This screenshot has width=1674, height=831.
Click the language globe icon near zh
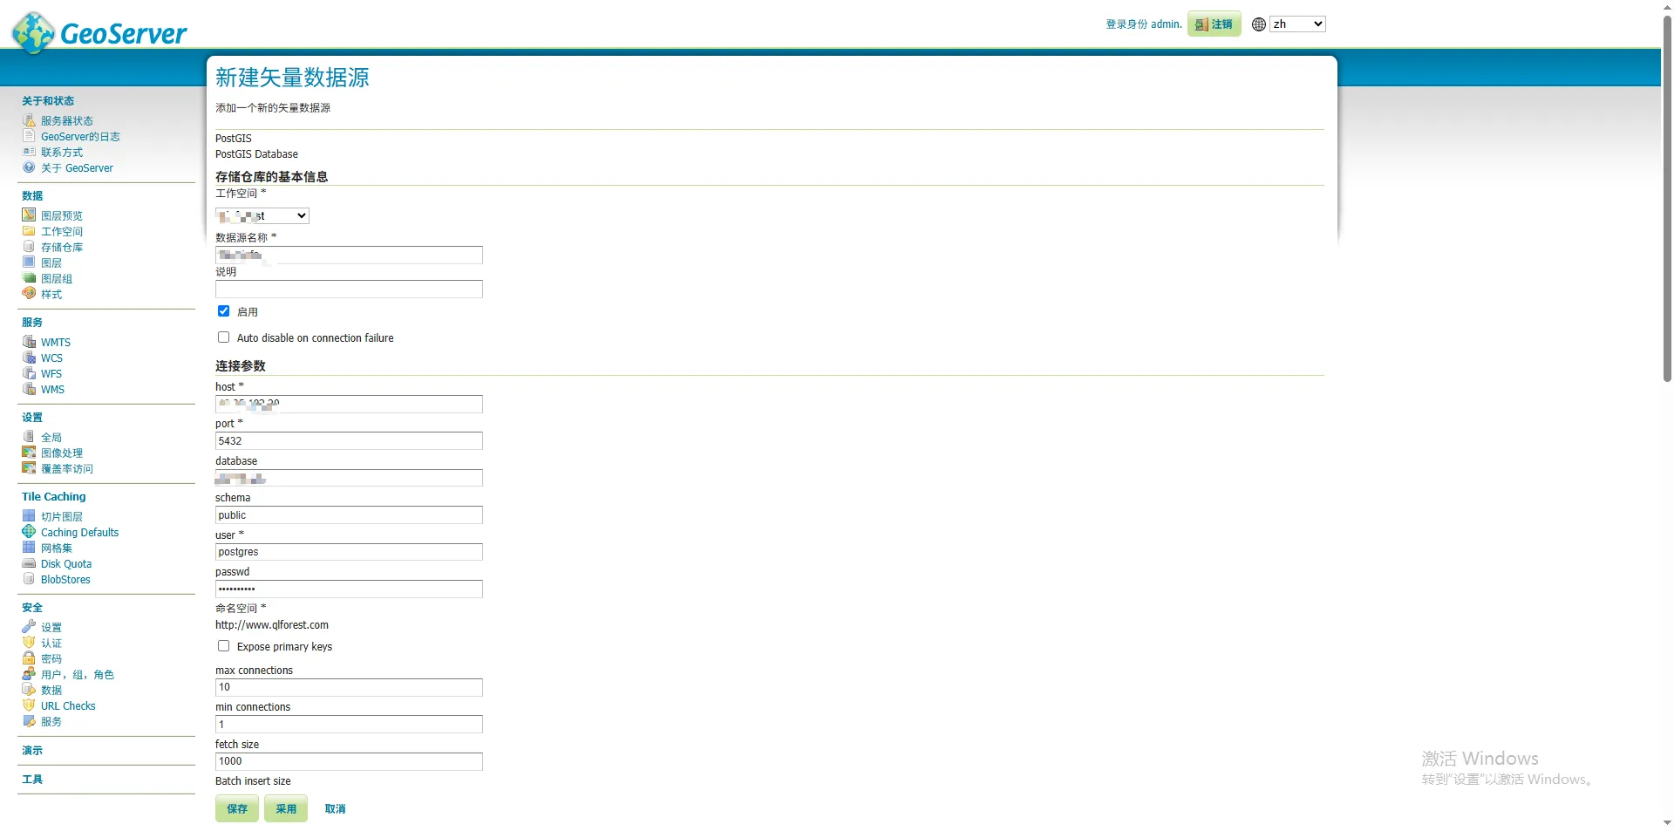[x=1258, y=24]
